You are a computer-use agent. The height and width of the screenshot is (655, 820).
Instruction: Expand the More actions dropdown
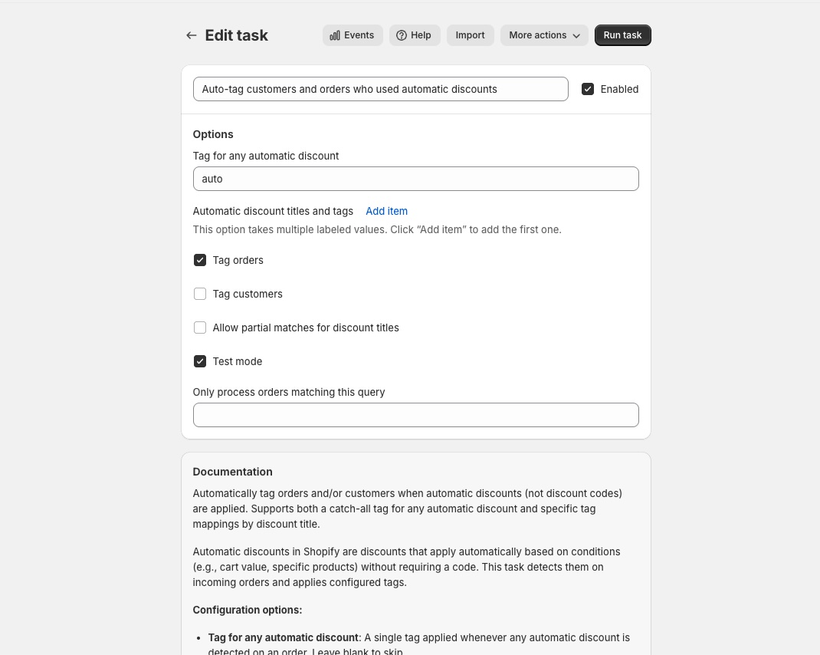[544, 35]
